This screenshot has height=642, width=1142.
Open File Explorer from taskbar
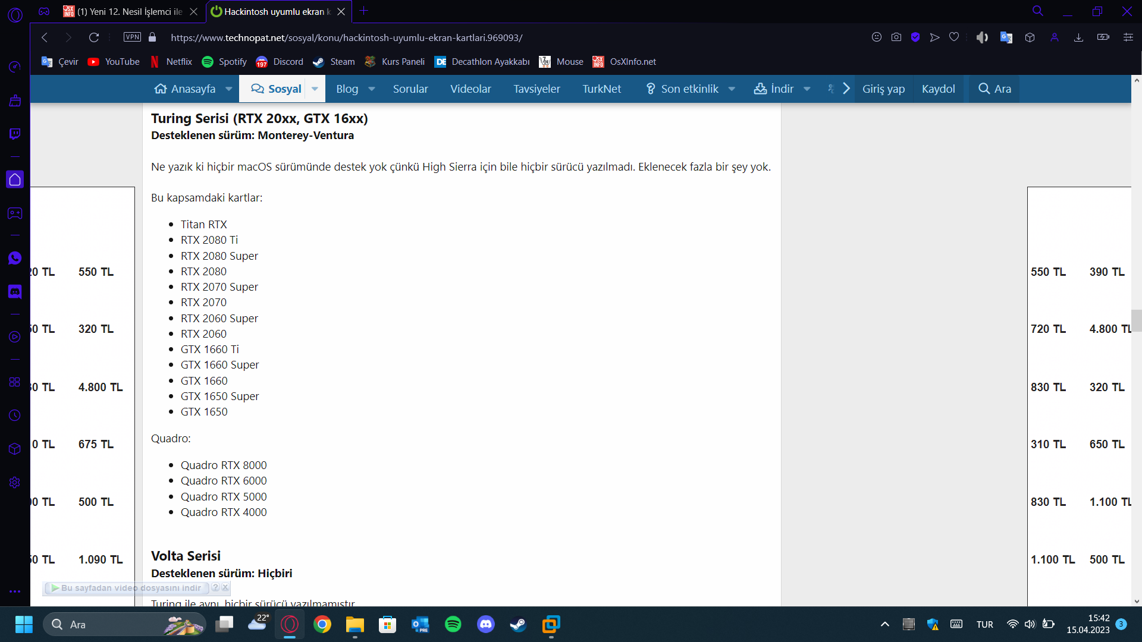[355, 624]
